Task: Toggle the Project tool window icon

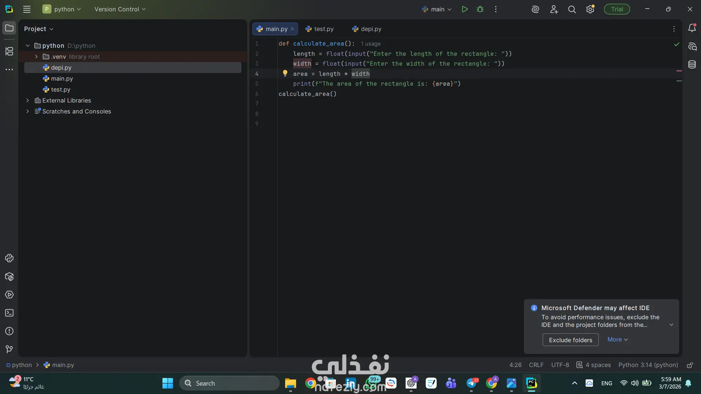Action: tap(9, 28)
